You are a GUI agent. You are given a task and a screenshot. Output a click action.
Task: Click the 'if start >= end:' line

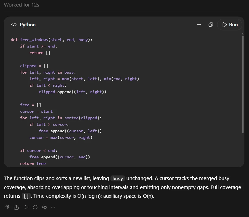[x=39, y=46]
